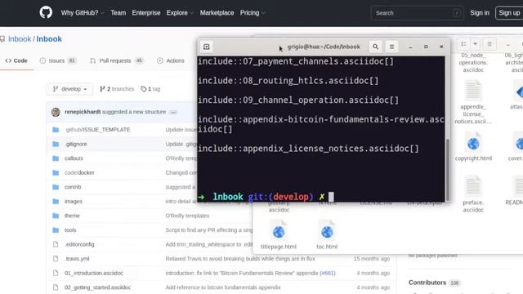Open the lnbook owner link
523x294 pixels.
pyautogui.click(x=20, y=39)
